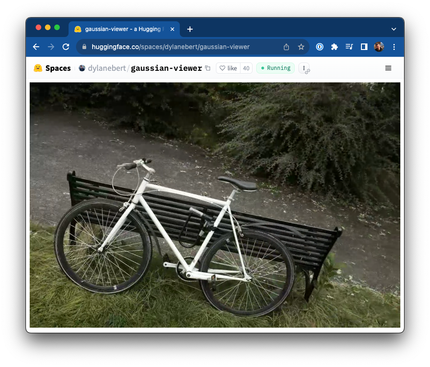
Task: Open the page share icon
Action: pos(286,47)
